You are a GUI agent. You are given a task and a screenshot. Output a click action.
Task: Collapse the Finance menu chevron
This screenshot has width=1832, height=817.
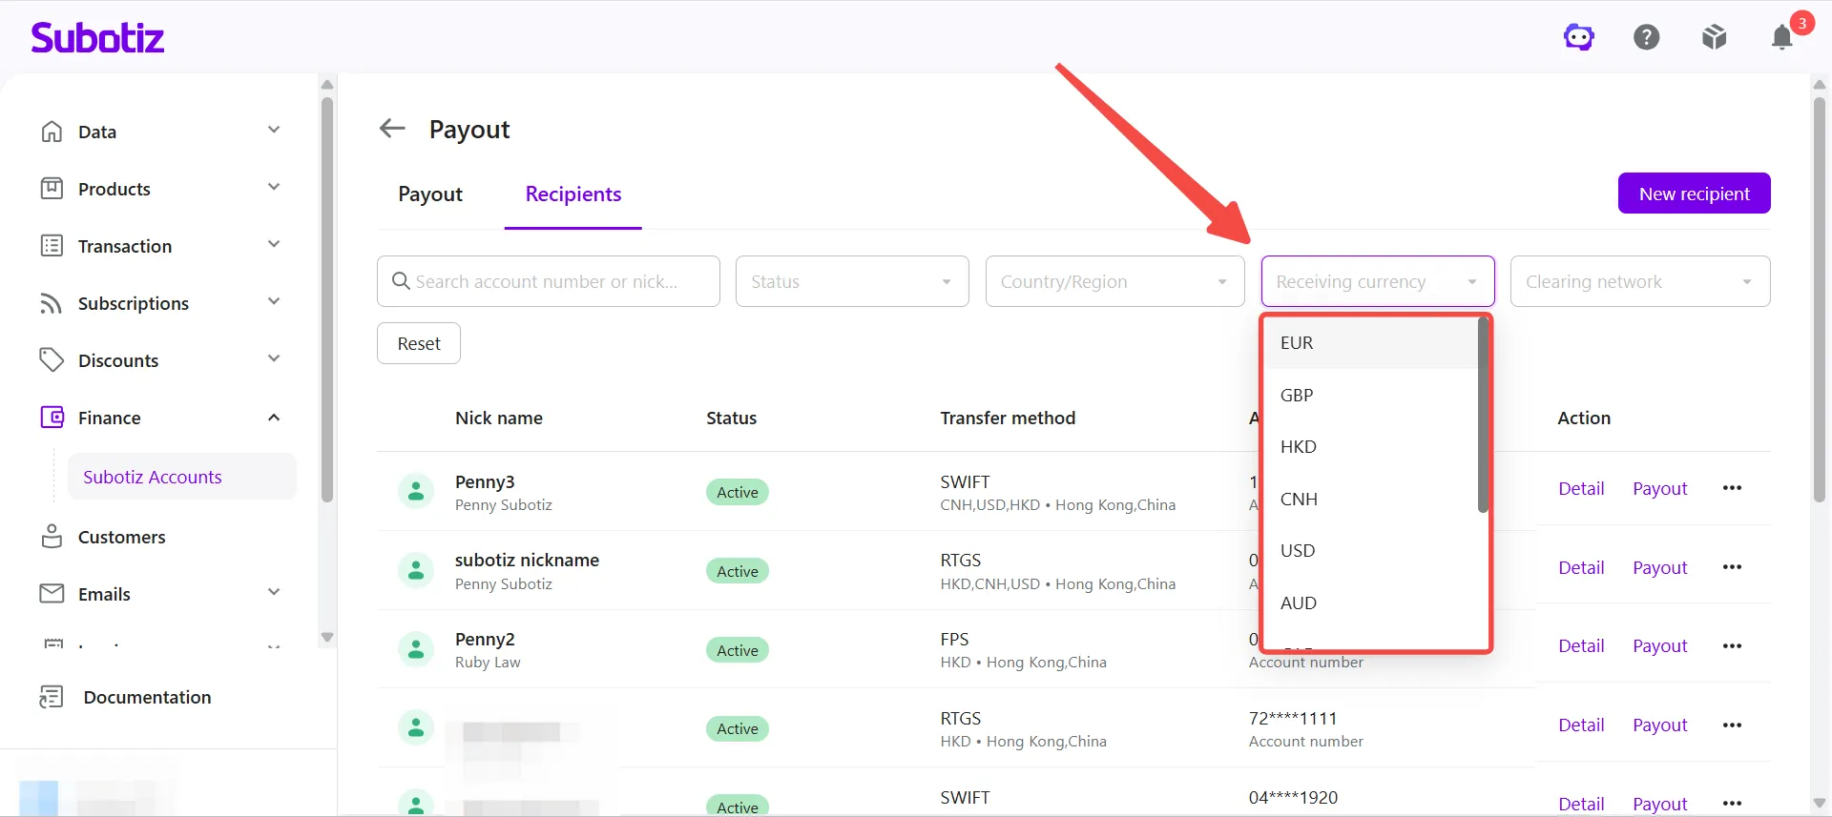point(274,418)
